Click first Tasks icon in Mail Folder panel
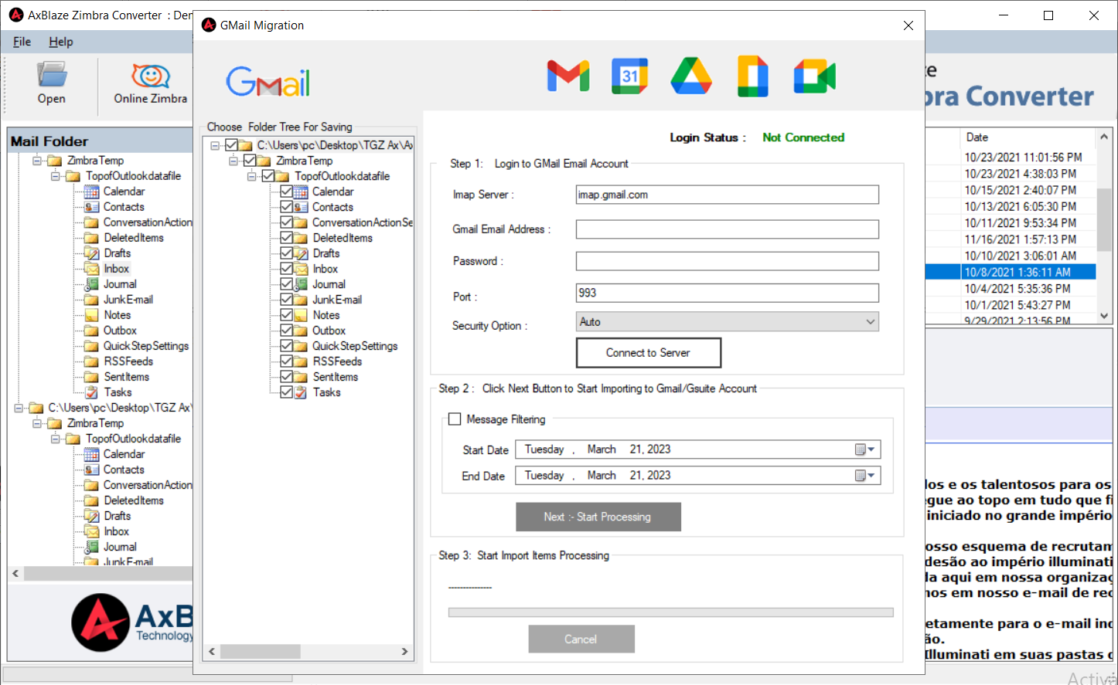 pos(91,392)
